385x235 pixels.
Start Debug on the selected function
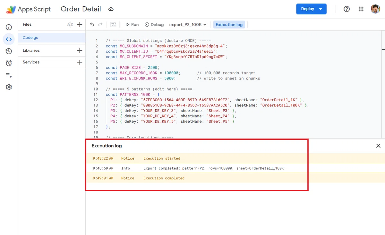[154, 25]
